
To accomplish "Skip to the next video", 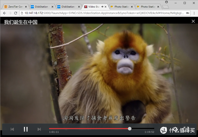I will [39, 129].
